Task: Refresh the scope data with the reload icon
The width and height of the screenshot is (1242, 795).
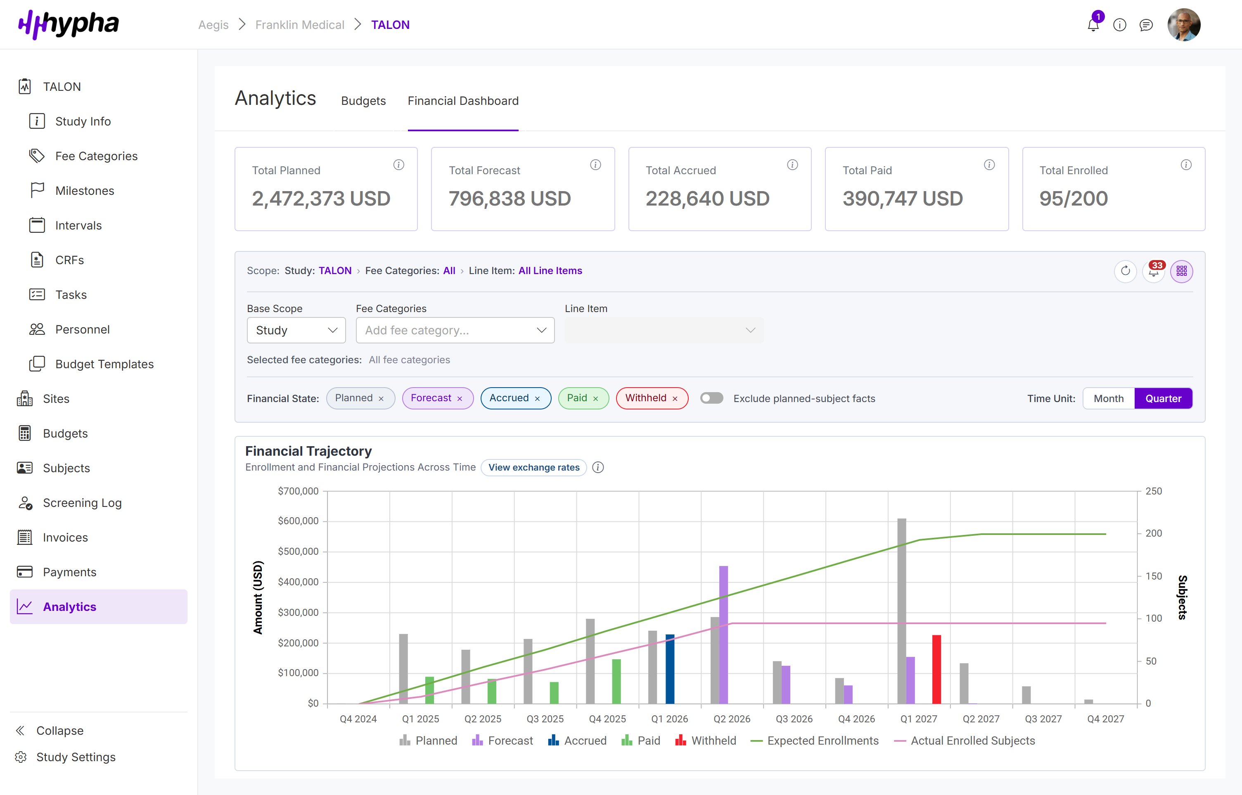Action: click(x=1126, y=271)
